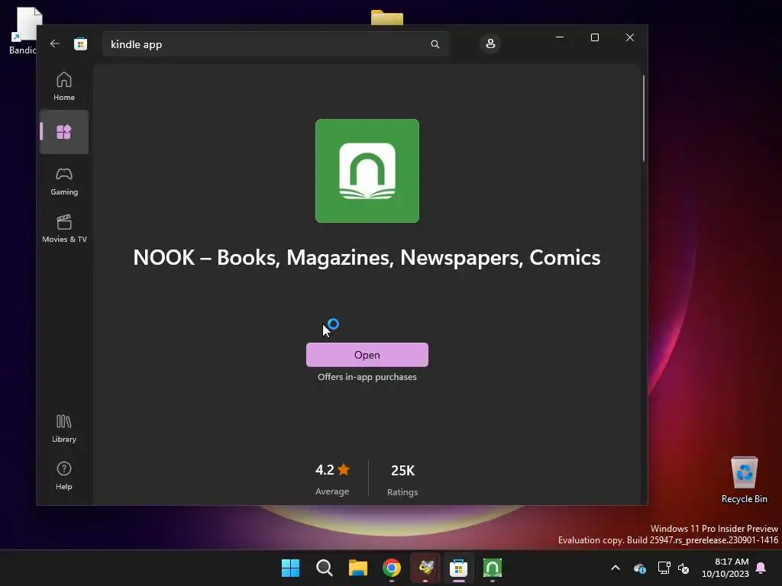Screen dimensions: 782x586
Task: Close the Microsoft Store window
Action: coord(630,37)
